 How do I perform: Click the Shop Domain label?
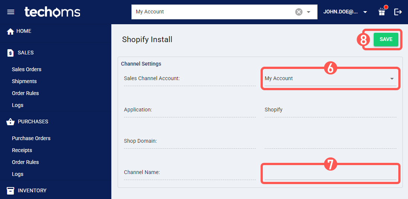click(140, 141)
